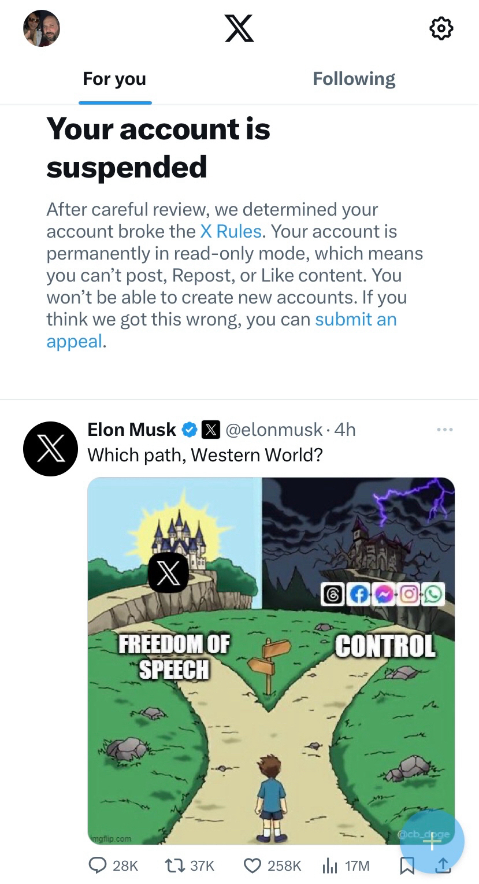Open timeline settings gear icon
Screen dimensions: 479x884
(441, 28)
